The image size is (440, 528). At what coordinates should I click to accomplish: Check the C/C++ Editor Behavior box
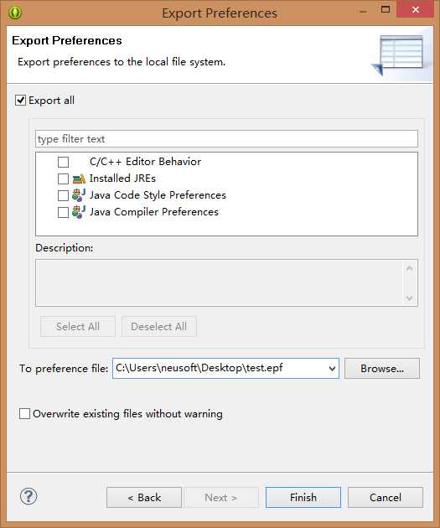64,162
